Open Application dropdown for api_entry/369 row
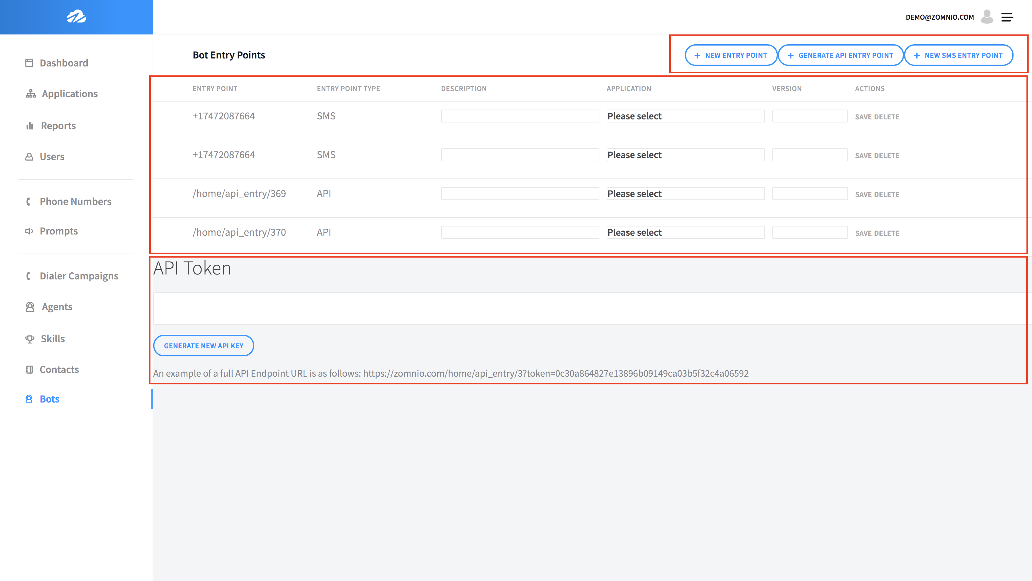The height and width of the screenshot is (581, 1032). click(686, 194)
